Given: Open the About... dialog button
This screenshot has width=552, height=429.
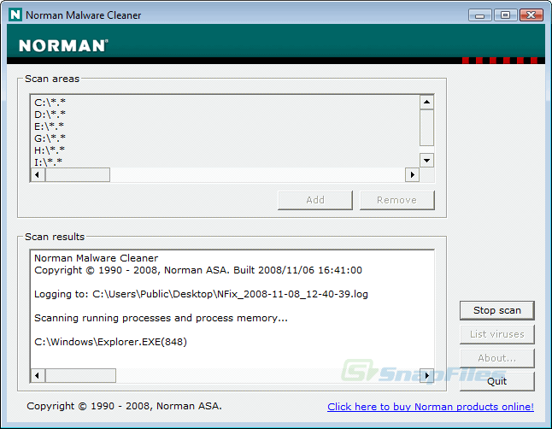Looking at the screenshot, I should click(x=496, y=358).
